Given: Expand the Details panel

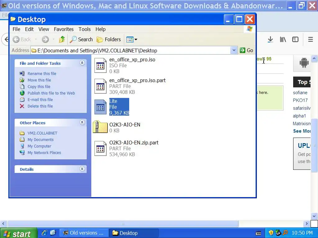Looking at the screenshot, I should (x=82, y=169).
